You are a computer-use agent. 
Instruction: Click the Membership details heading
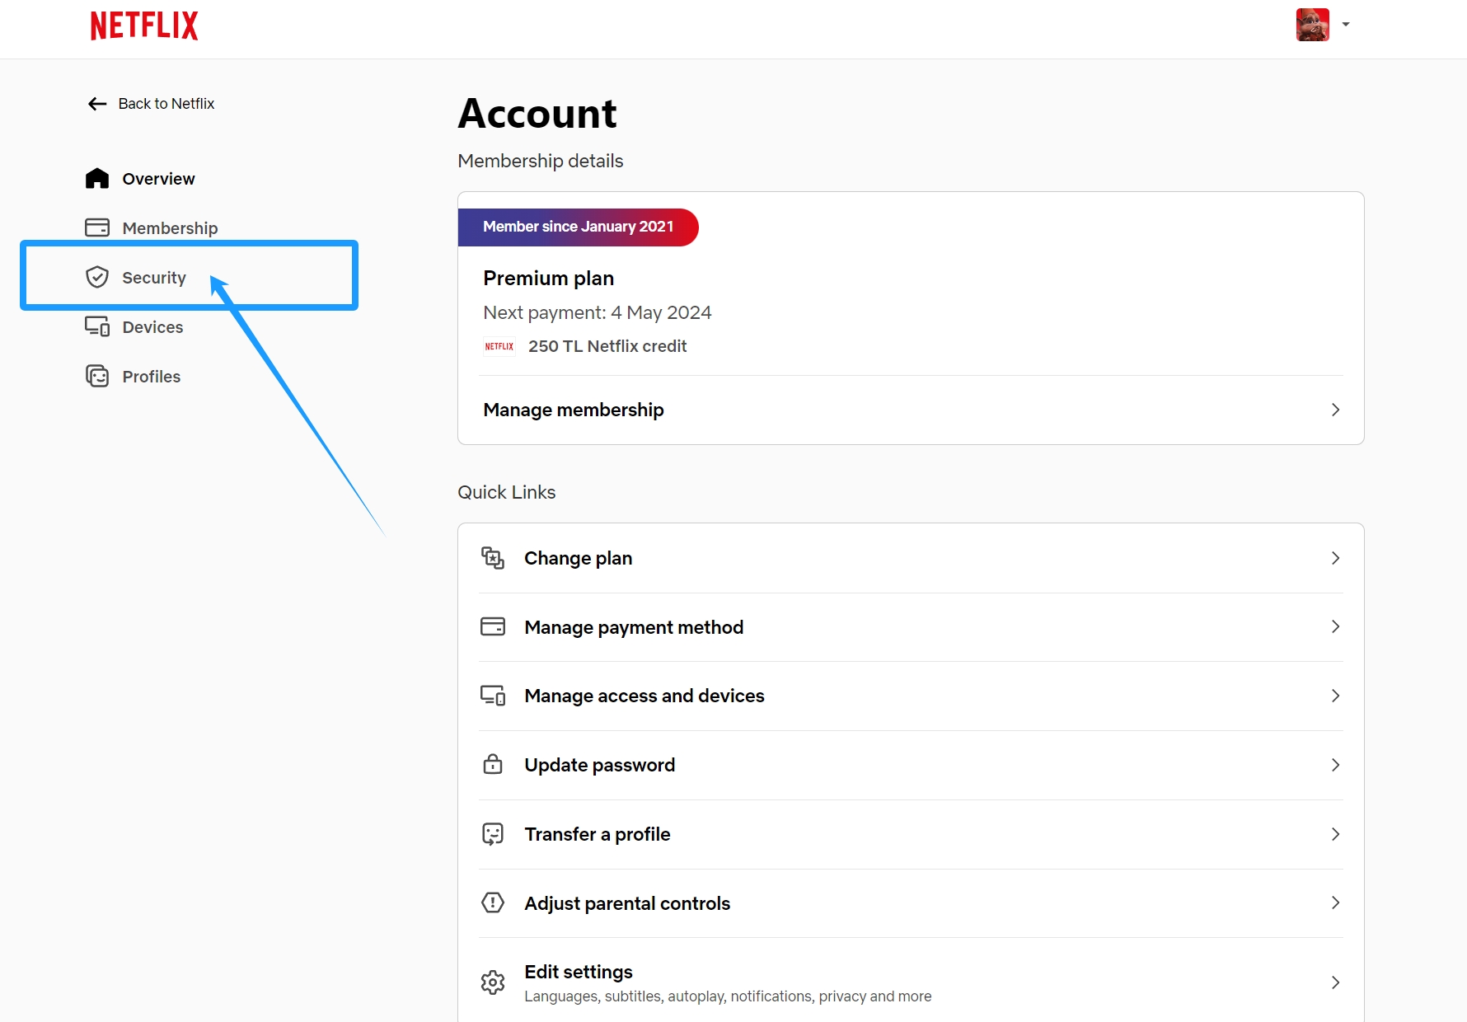click(541, 161)
